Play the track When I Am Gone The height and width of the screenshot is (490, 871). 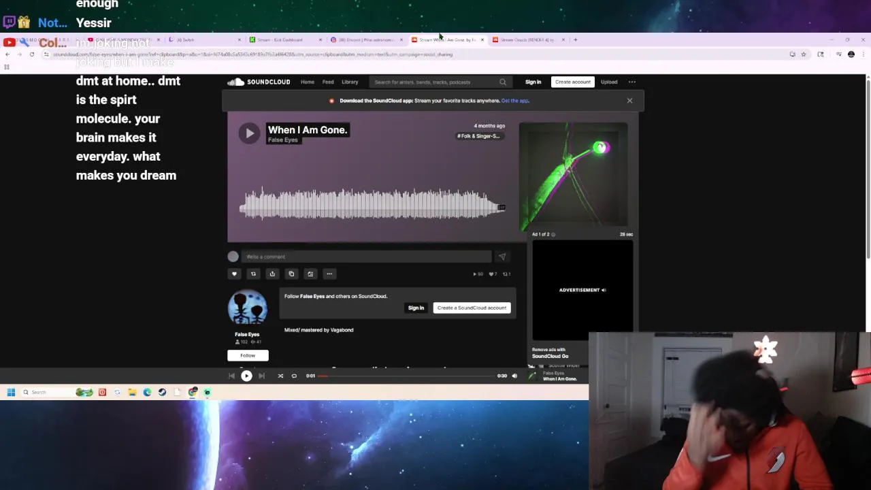pos(249,133)
